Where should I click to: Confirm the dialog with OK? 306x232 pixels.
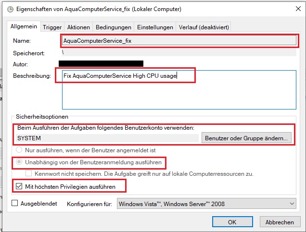[x=232, y=222]
